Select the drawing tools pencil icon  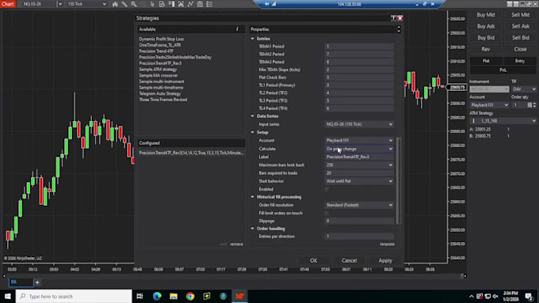coord(124,4)
